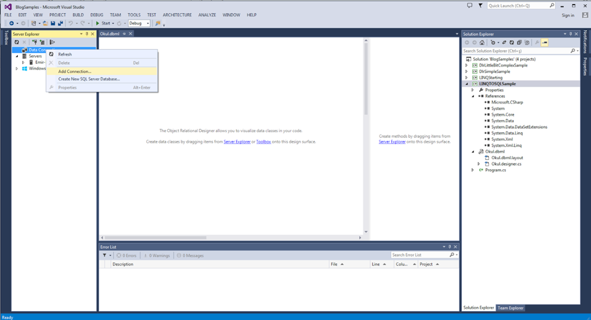Viewport: 591px width, 320px height.
Task: Toggle the 0 Errors filter button
Action: pyautogui.click(x=126, y=256)
